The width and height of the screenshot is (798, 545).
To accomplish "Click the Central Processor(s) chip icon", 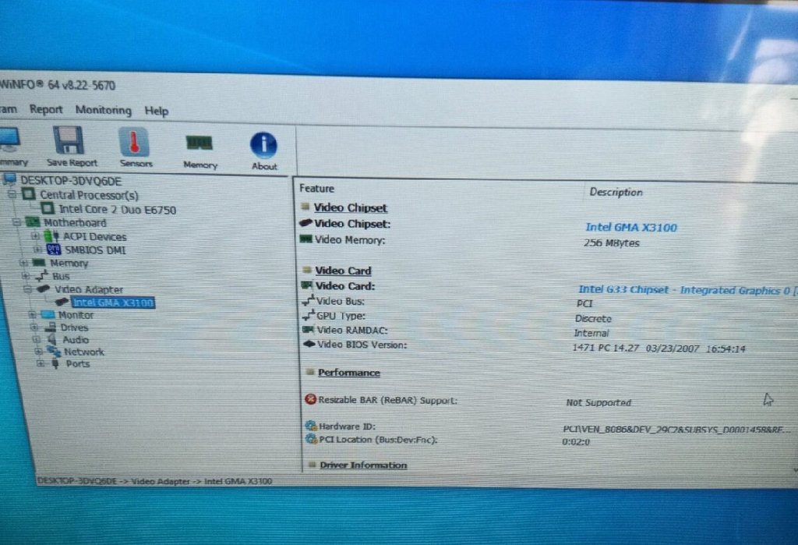I will 29,194.
